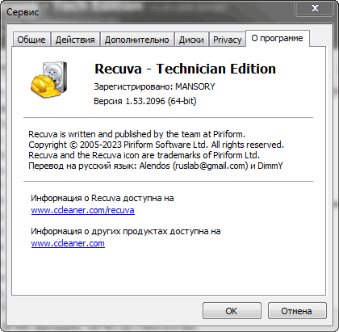
Task: Click the Copyright 2005-2023 Piriform line
Action: click(x=156, y=145)
